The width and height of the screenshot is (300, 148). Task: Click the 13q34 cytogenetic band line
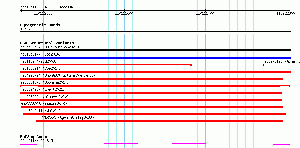[x=155, y=33]
